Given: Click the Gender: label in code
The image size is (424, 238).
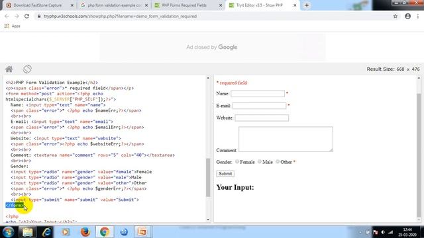Looking at the screenshot, I should (x=19, y=166).
